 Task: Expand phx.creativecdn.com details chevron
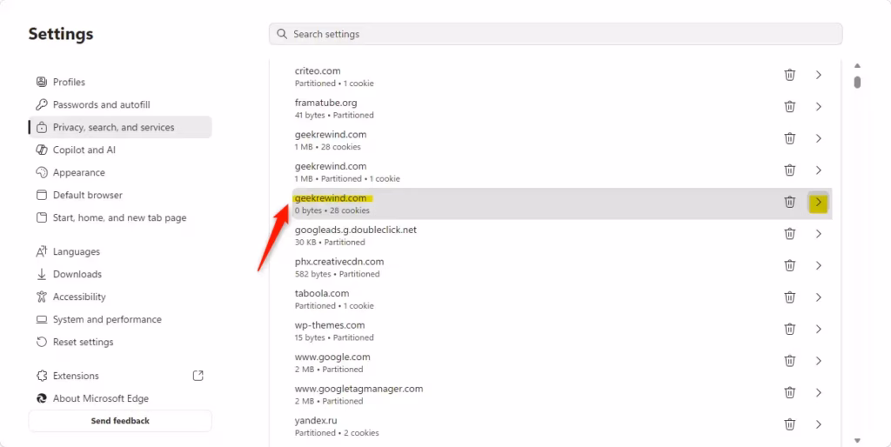pos(818,266)
